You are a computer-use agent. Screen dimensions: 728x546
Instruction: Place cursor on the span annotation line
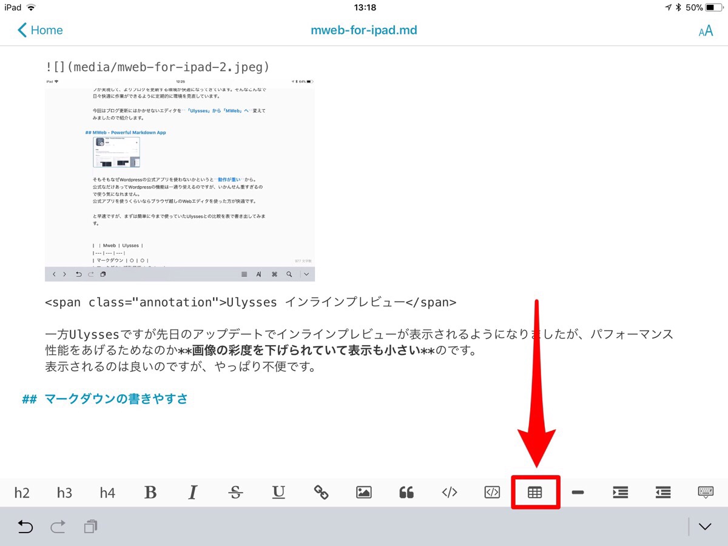251,302
